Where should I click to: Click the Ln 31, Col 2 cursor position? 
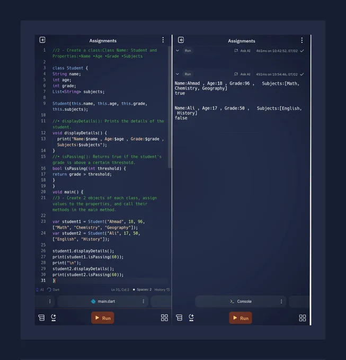coord(120,290)
